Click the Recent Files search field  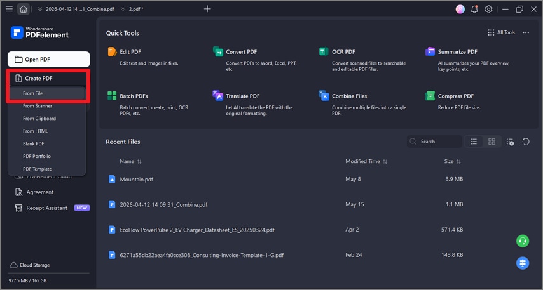point(435,142)
